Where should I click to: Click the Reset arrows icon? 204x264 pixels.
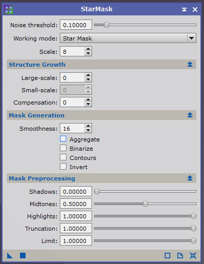193,256
